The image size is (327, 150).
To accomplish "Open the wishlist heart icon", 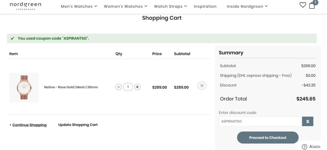I will tap(303, 5).
